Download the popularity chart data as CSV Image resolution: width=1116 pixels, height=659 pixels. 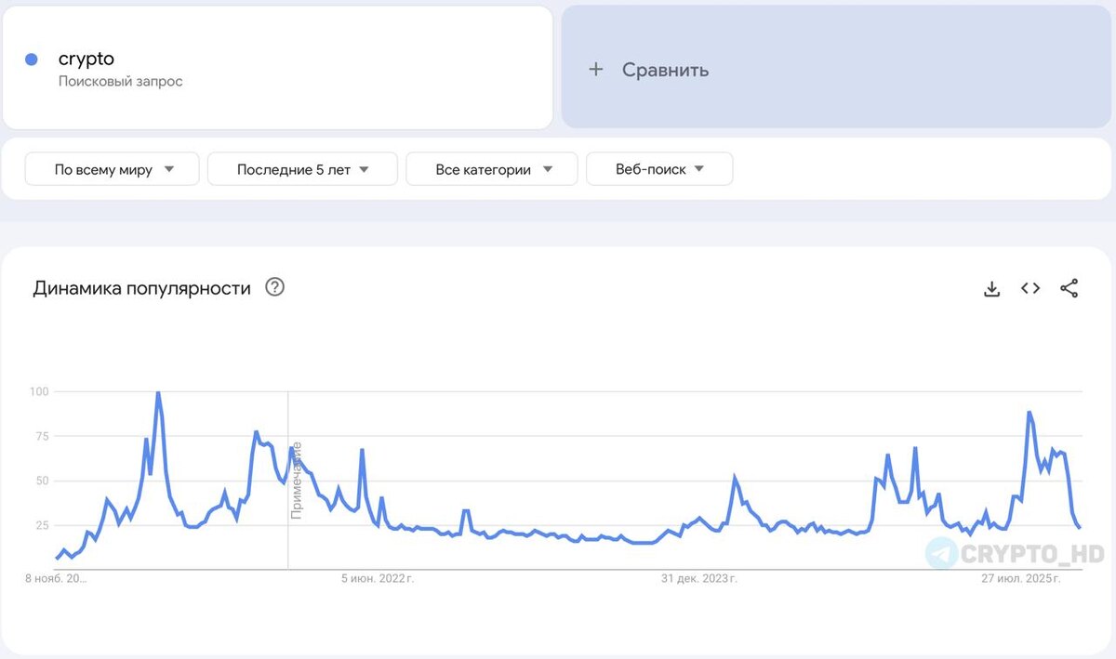click(x=991, y=289)
